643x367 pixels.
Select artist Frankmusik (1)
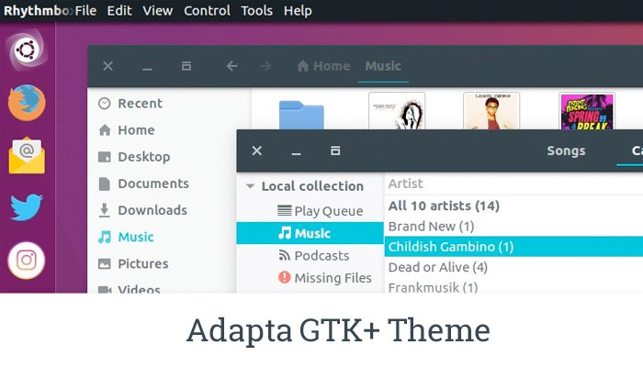pyautogui.click(x=433, y=287)
